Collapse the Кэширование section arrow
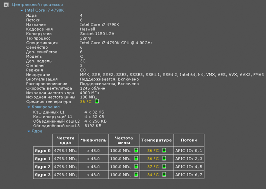This screenshot has height=189, width=266. click(x=29, y=107)
